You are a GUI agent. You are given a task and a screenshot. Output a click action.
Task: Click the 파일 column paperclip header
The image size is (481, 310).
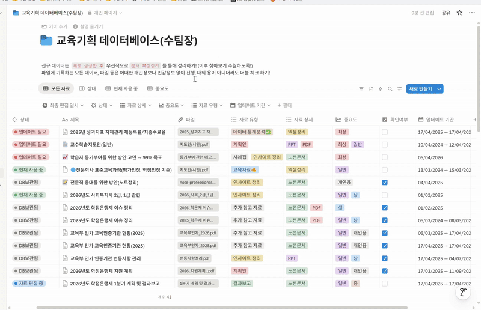coord(186,120)
